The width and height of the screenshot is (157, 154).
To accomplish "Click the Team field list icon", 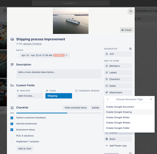I will coord(47,91).
